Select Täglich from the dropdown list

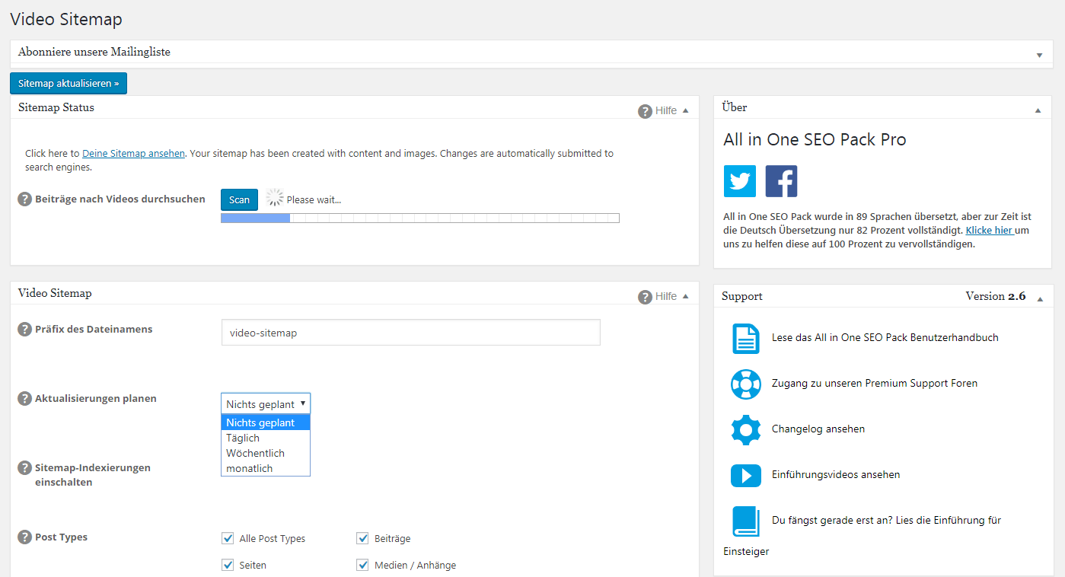click(243, 438)
